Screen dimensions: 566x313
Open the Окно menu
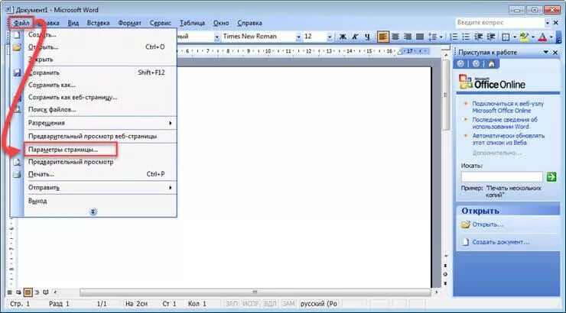point(221,23)
